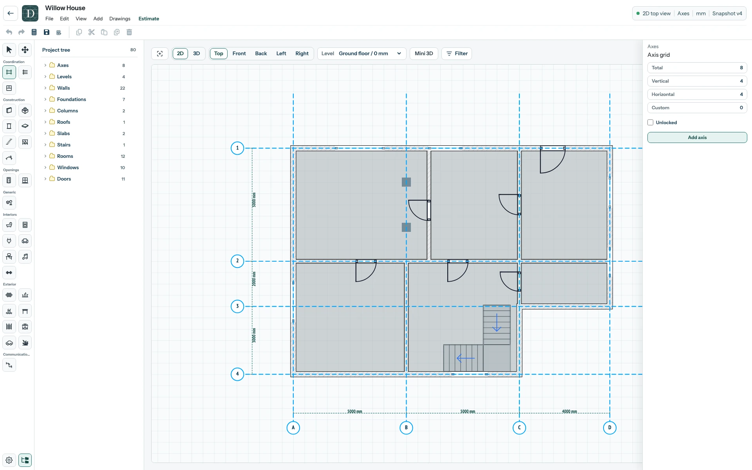Click the Add axis button
The image size is (752, 470).
pos(697,137)
